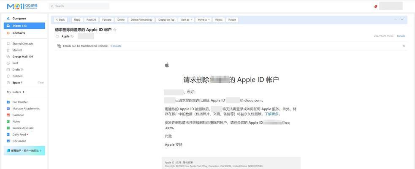Click the Contacts person icon
Viewport: 415px width, 169px height.
(8, 33)
